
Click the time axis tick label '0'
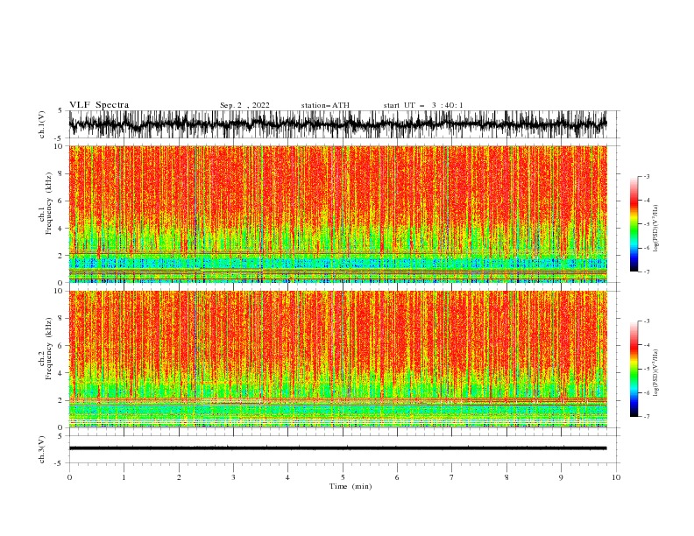[69, 477]
